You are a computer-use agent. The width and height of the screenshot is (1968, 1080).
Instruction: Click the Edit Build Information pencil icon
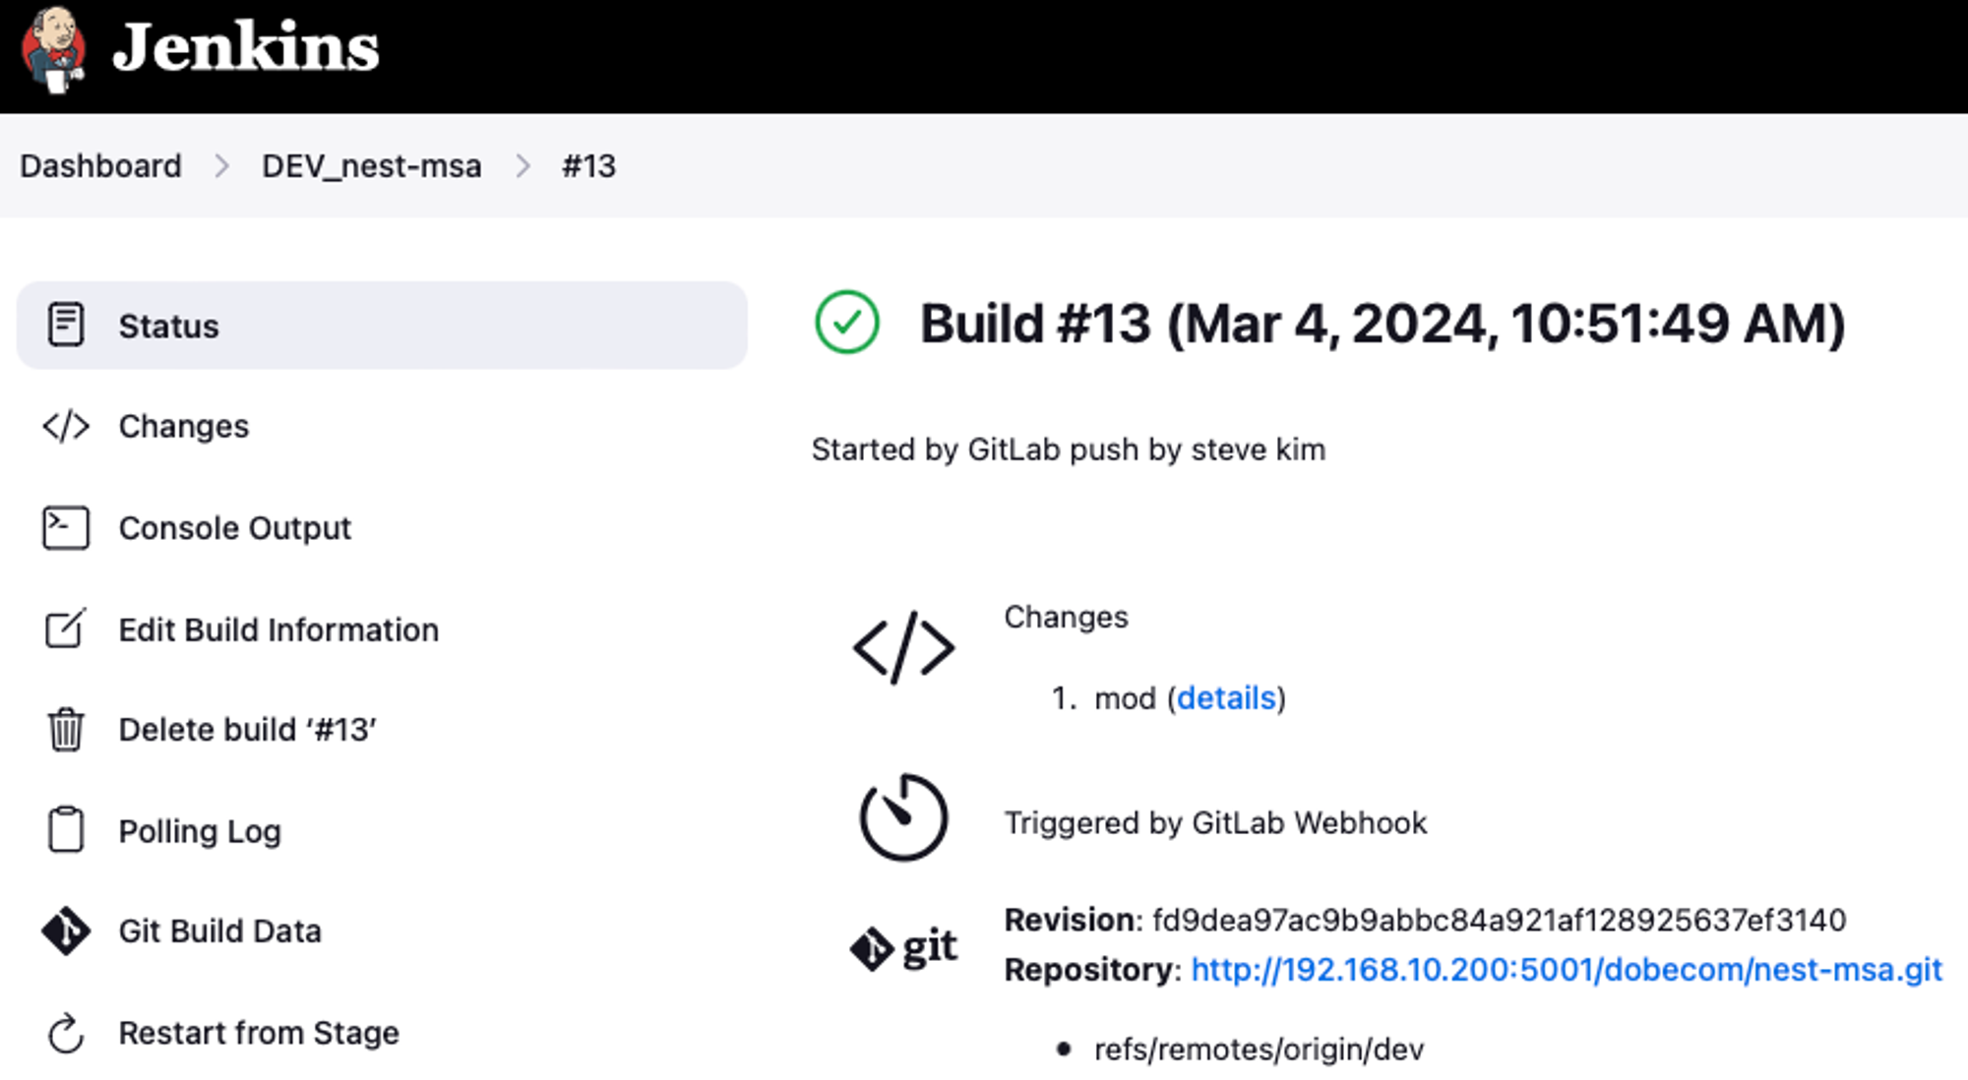[x=66, y=630]
